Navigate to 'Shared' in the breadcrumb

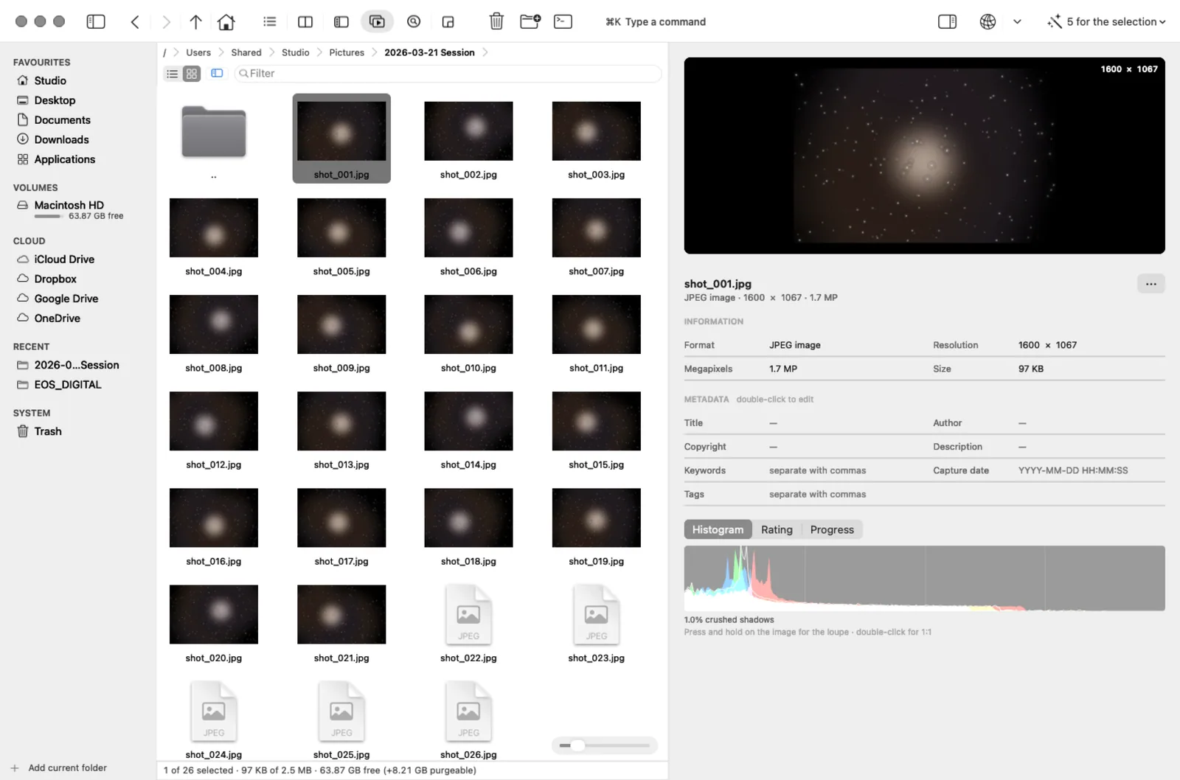246,52
